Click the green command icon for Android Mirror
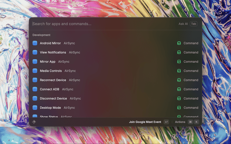The height and width of the screenshot is (144, 231). pos(179,43)
